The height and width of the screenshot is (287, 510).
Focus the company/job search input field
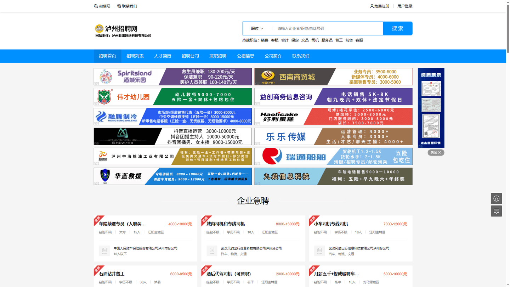(328, 28)
